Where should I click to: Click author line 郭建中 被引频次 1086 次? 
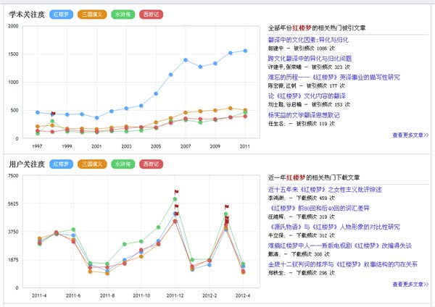click(302, 49)
